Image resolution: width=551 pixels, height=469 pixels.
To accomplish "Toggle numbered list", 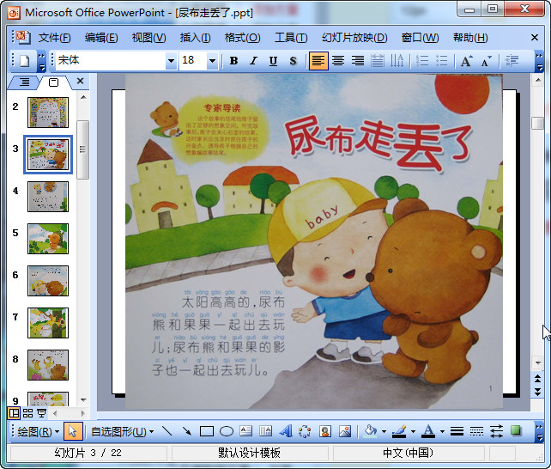I will (422, 61).
